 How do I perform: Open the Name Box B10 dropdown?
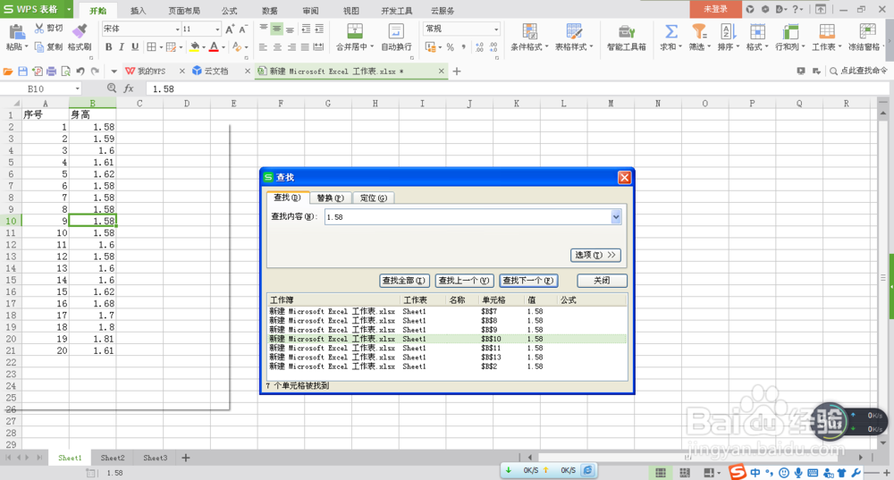pos(77,88)
